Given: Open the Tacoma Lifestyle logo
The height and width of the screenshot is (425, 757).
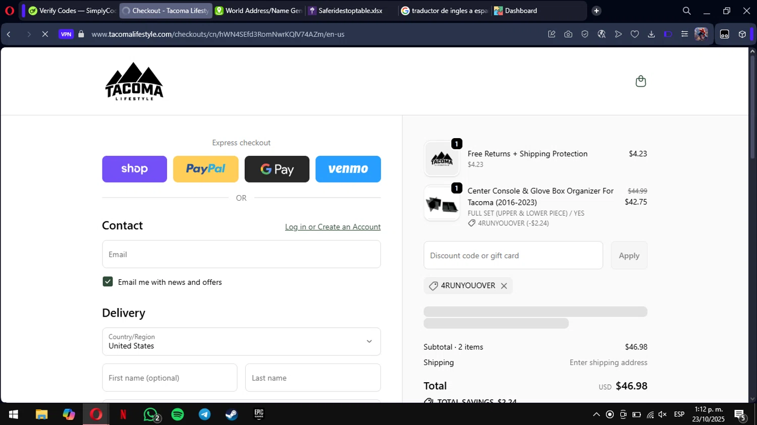Looking at the screenshot, I should click(134, 81).
